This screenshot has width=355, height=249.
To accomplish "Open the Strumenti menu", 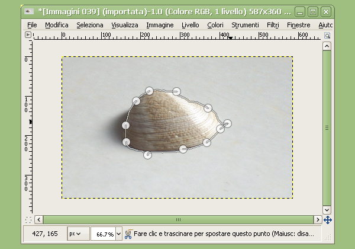I will (x=245, y=25).
